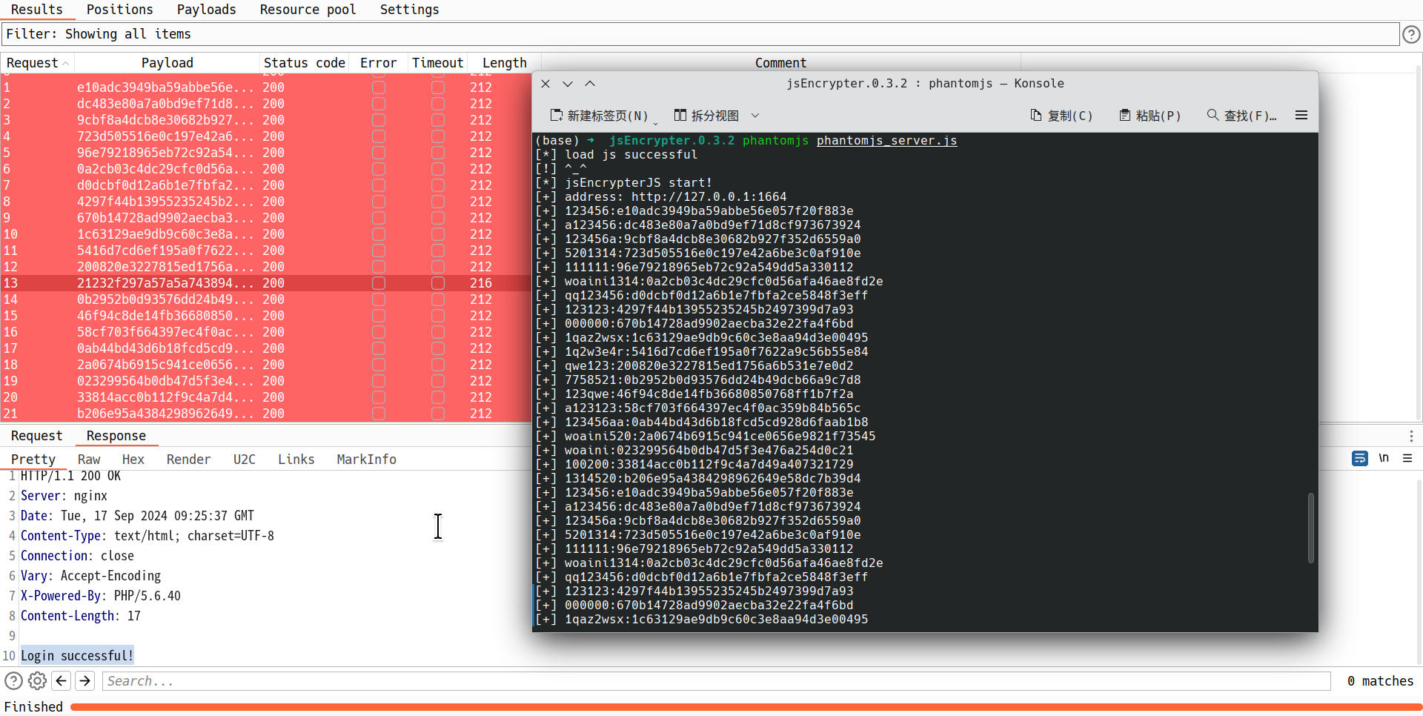The height and width of the screenshot is (716, 1423).
Task: Toggle Error checkbox for request 5
Action: click(379, 153)
